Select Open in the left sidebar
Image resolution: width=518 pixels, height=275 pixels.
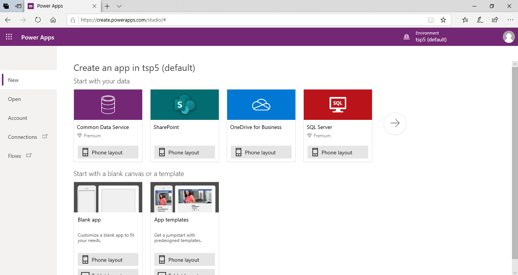click(14, 99)
